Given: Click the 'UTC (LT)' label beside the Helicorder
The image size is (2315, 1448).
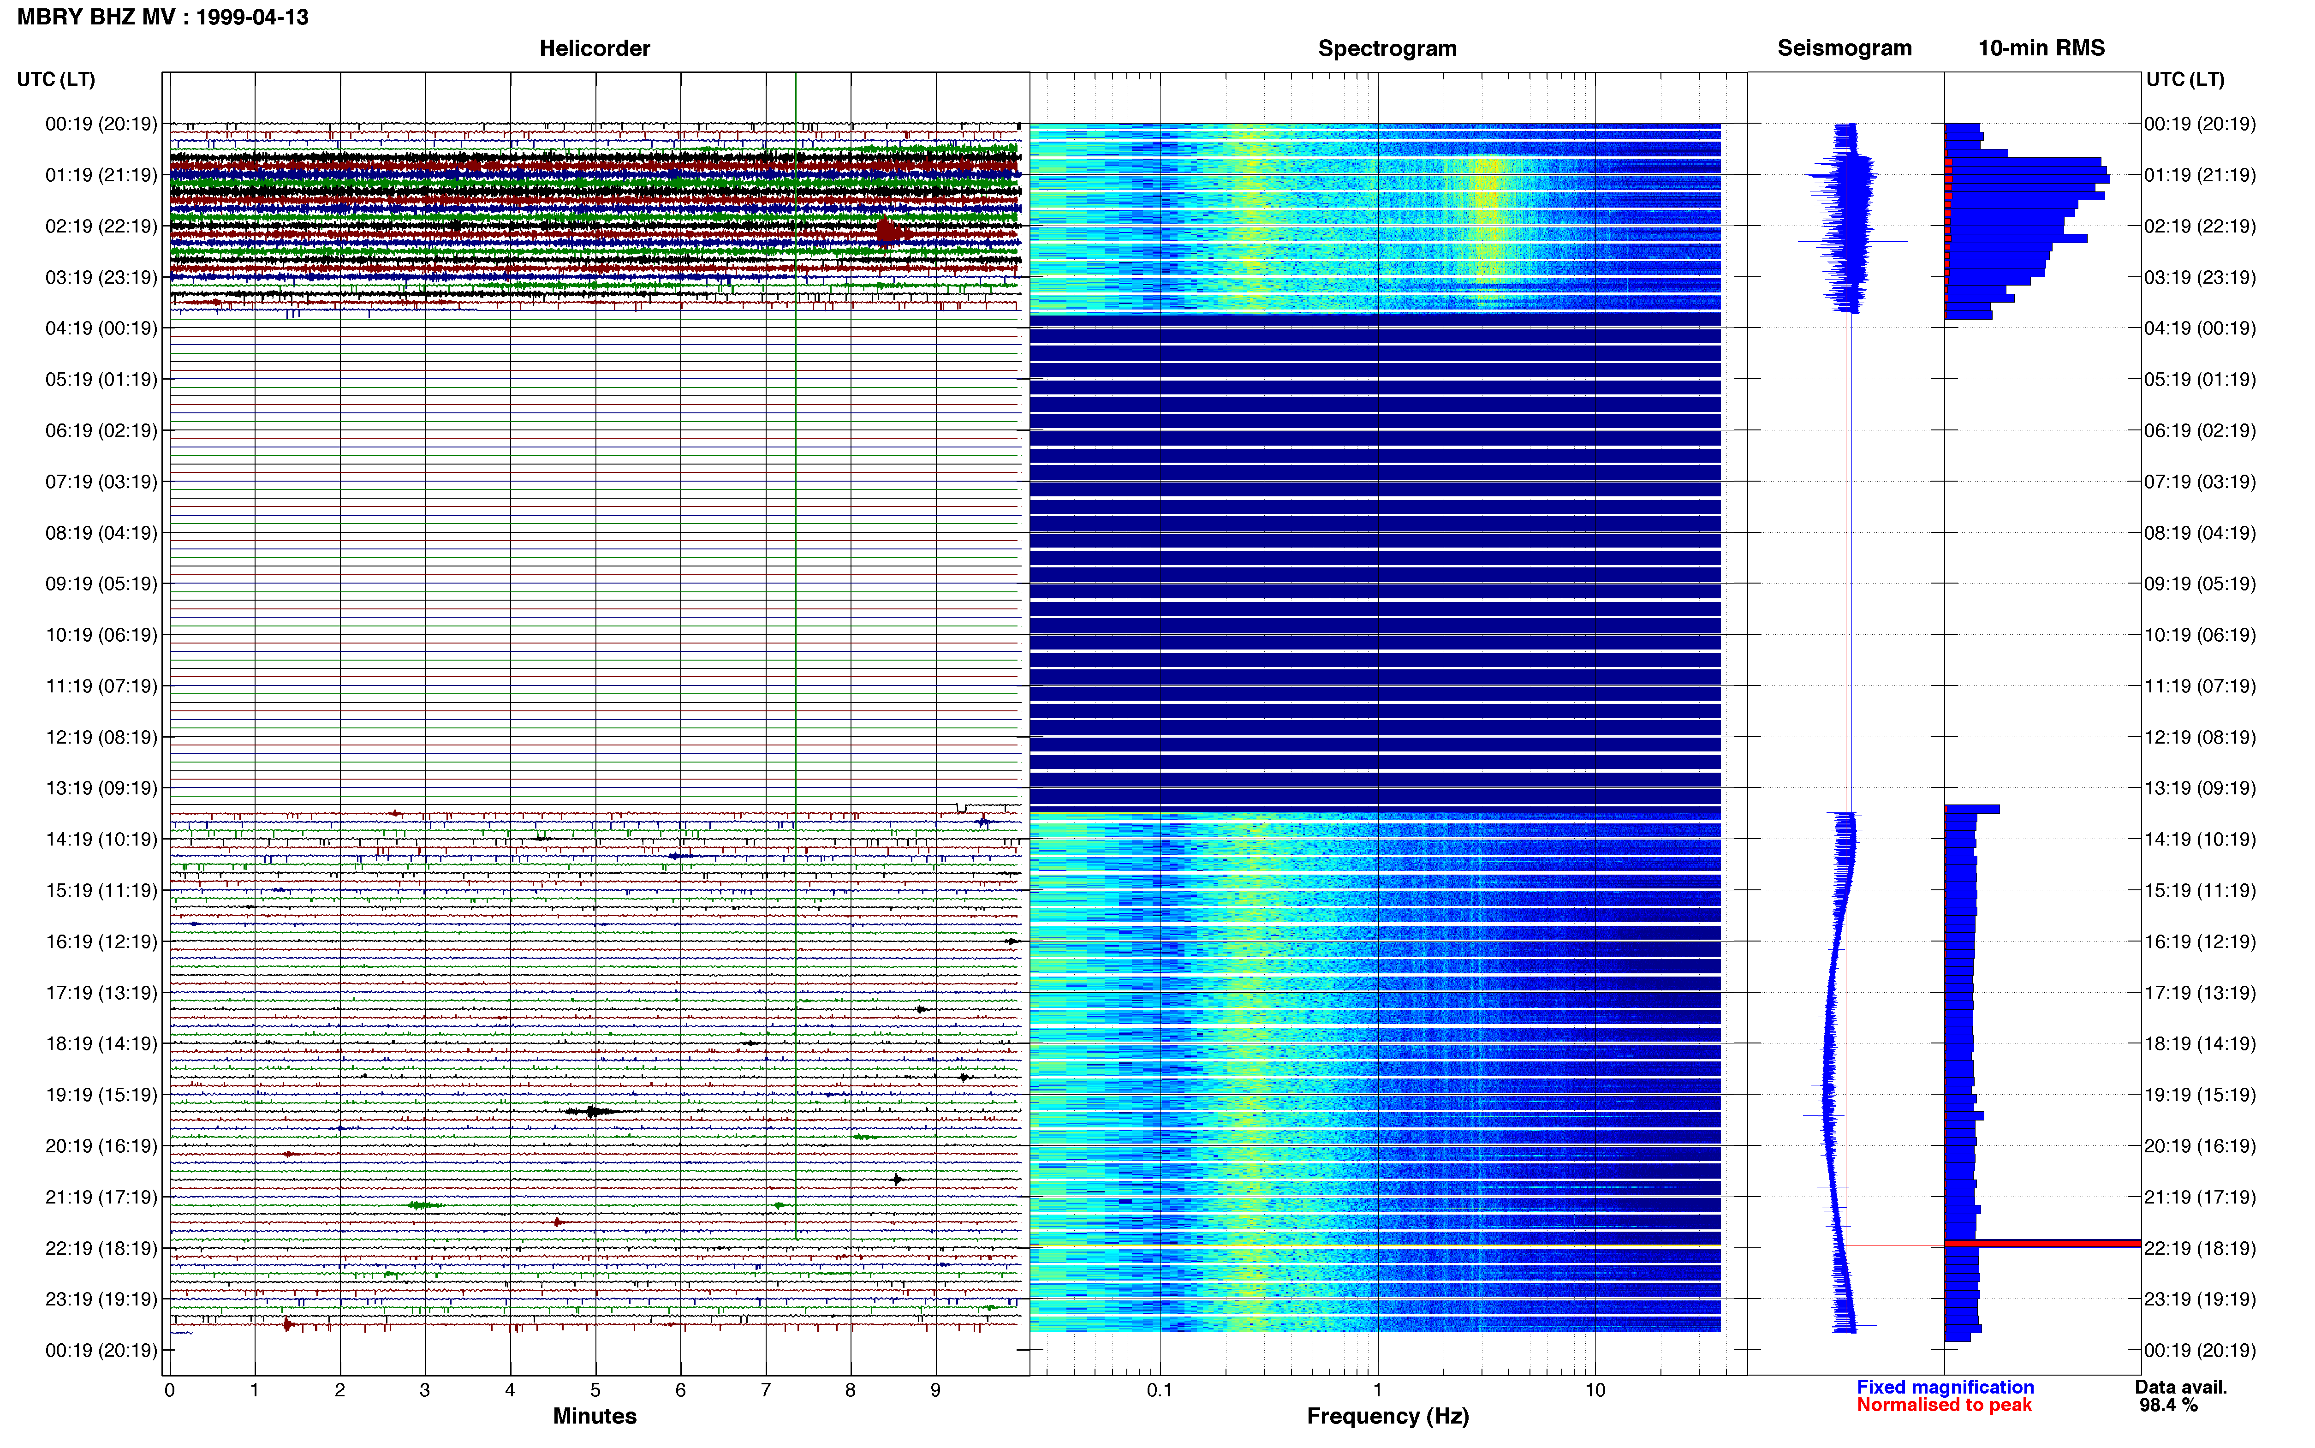Looking at the screenshot, I should [55, 79].
